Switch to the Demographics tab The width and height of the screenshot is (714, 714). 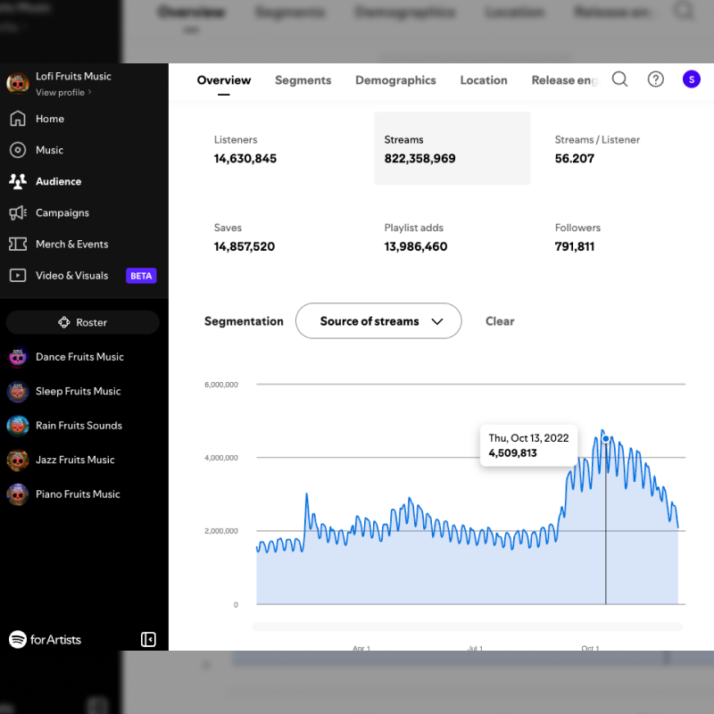(395, 80)
